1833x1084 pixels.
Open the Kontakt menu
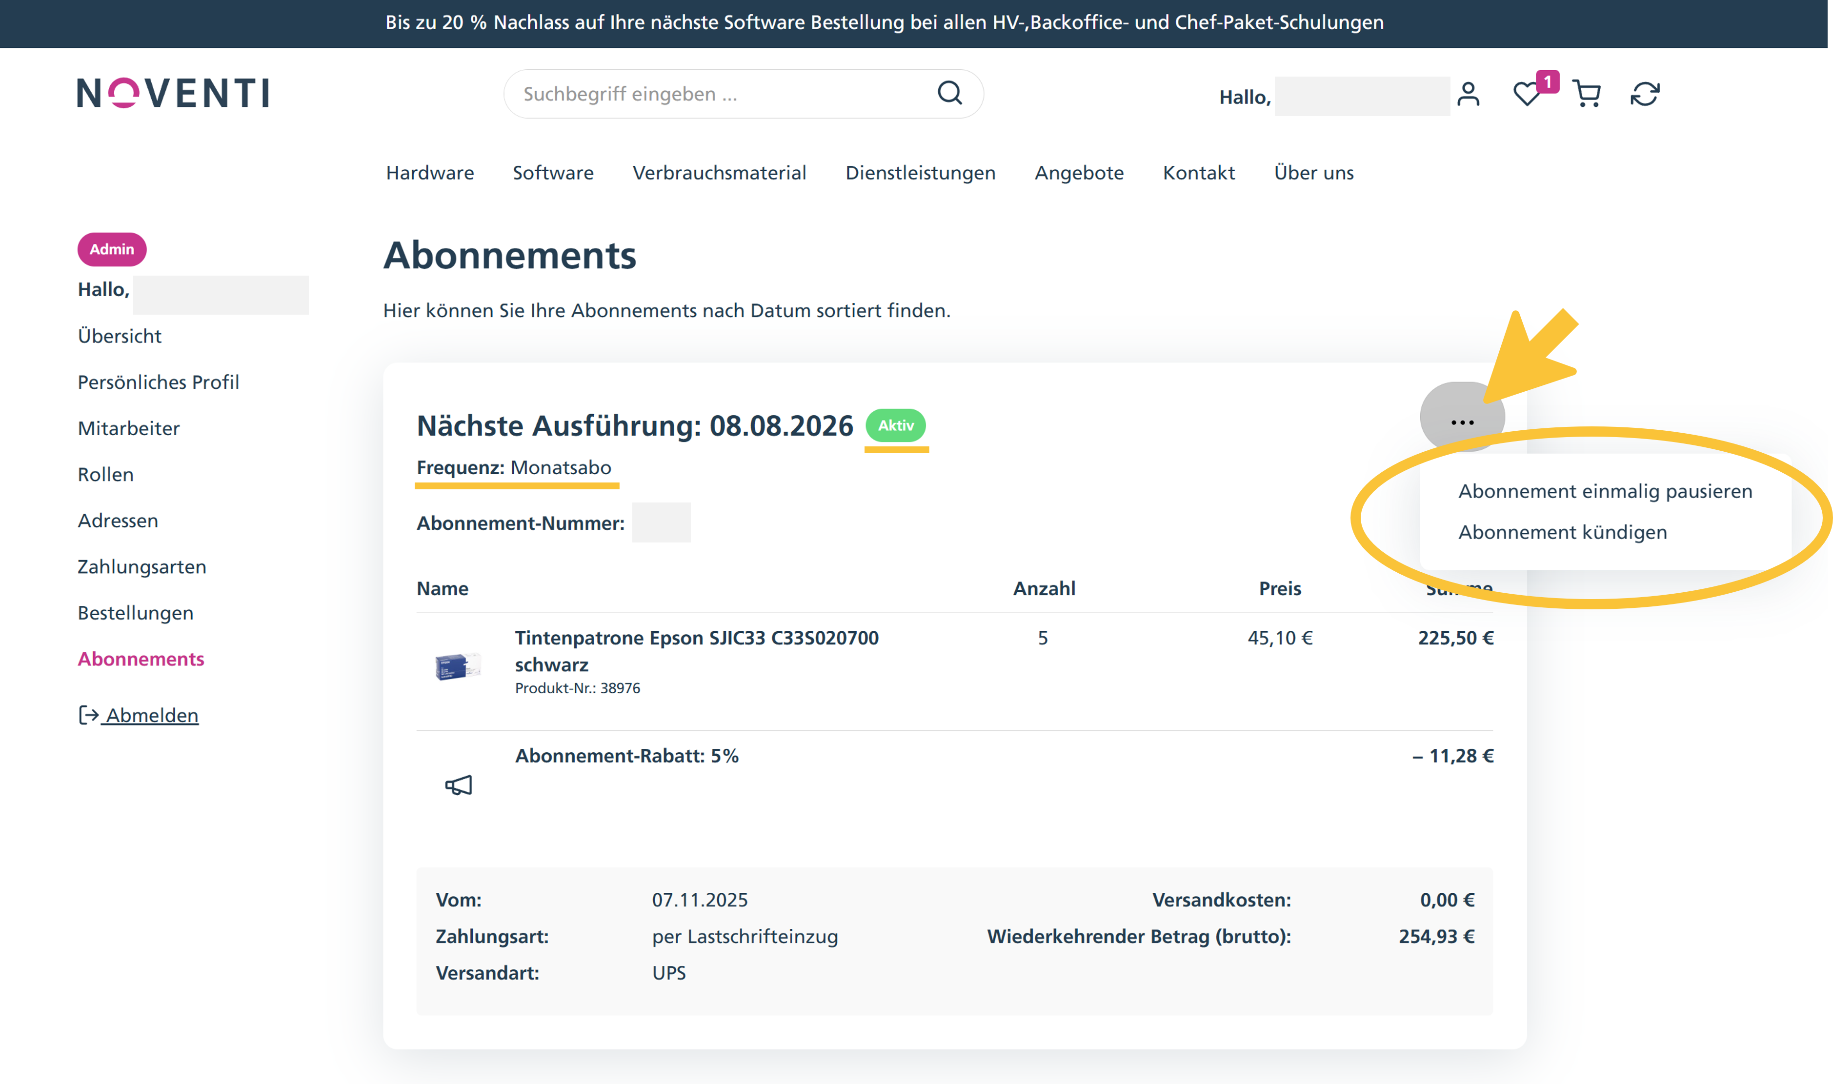click(x=1198, y=173)
